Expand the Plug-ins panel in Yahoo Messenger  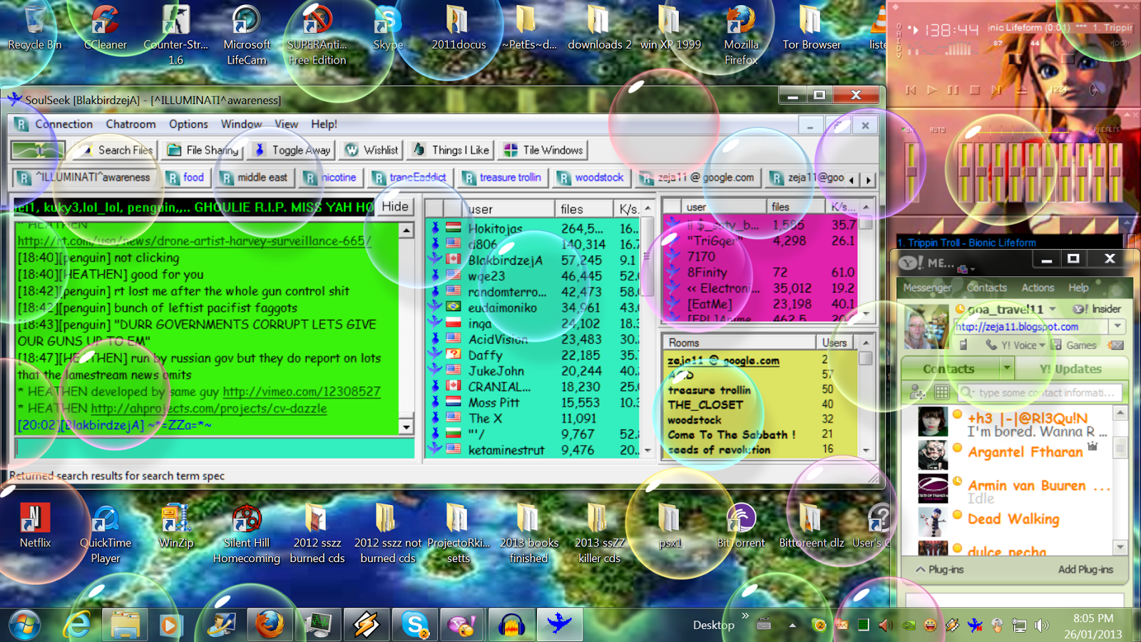click(940, 569)
